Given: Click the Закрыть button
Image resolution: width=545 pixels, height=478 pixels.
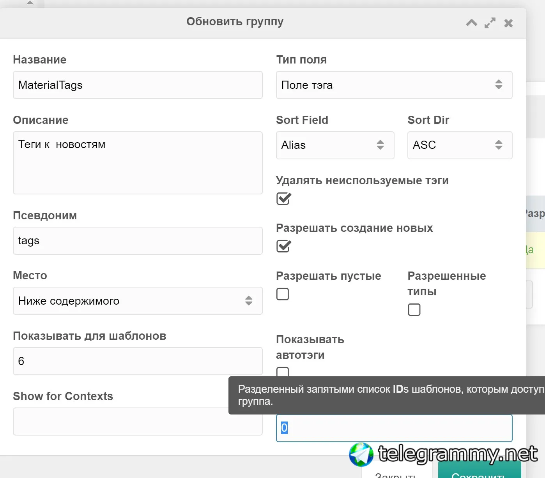Looking at the screenshot, I should (398, 470).
